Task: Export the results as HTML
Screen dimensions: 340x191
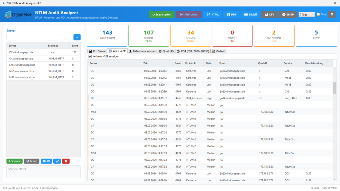Action: (x=213, y=15)
